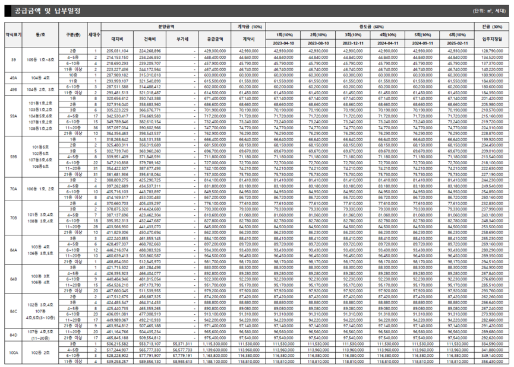Image resolution: width=514 pixels, height=367 pixels.
Task: Click the date cell '2024-09-11'
Action: click(422, 43)
